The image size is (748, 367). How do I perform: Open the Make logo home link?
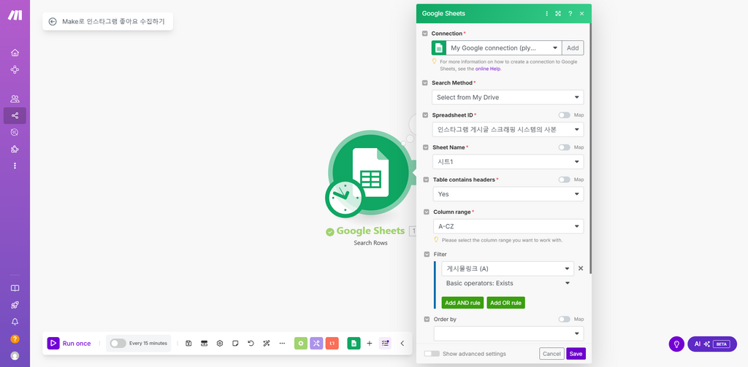(x=15, y=15)
